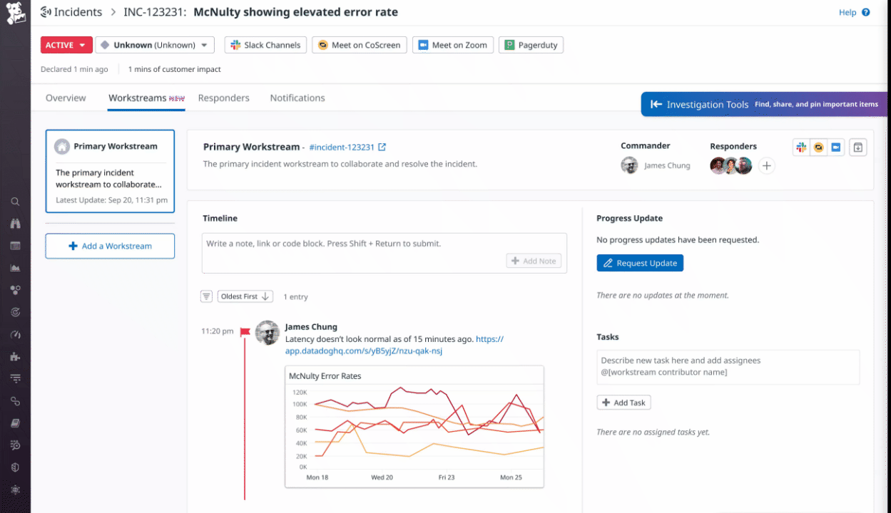The width and height of the screenshot is (891, 513).
Task: Open the infinity loop icon in sidebar
Action: (15, 401)
